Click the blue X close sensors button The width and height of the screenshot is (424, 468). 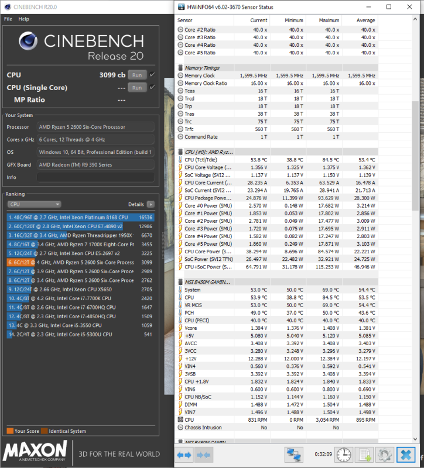[x=406, y=455]
